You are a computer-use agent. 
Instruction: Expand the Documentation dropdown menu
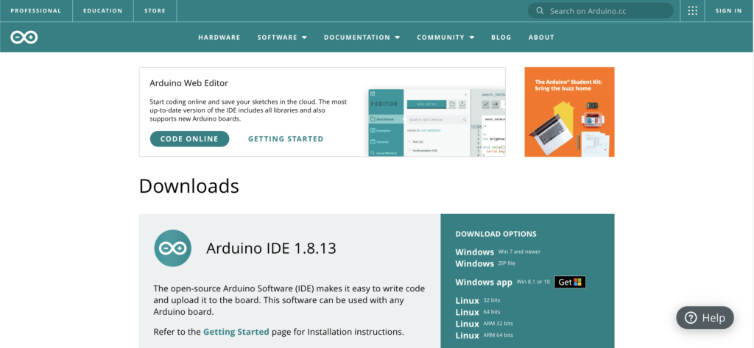click(x=362, y=38)
